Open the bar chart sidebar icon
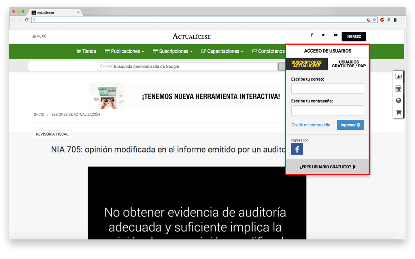Viewport: 415px width, 259px height. [x=399, y=77]
